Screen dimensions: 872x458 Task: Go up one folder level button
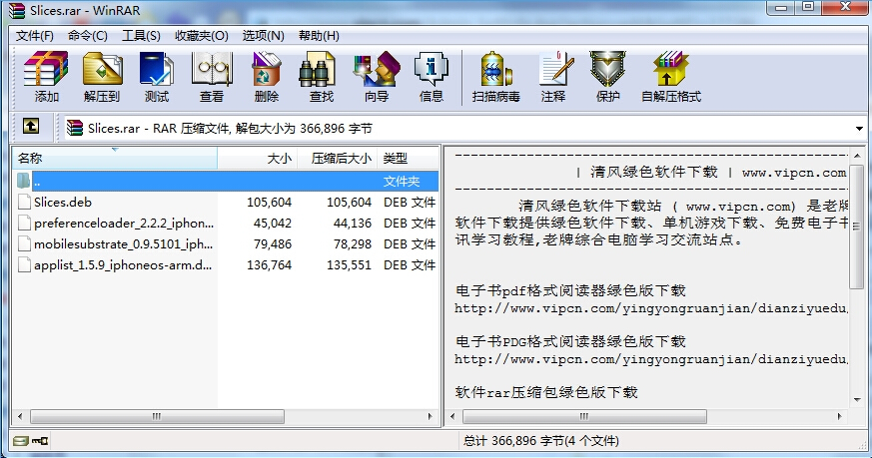(31, 127)
